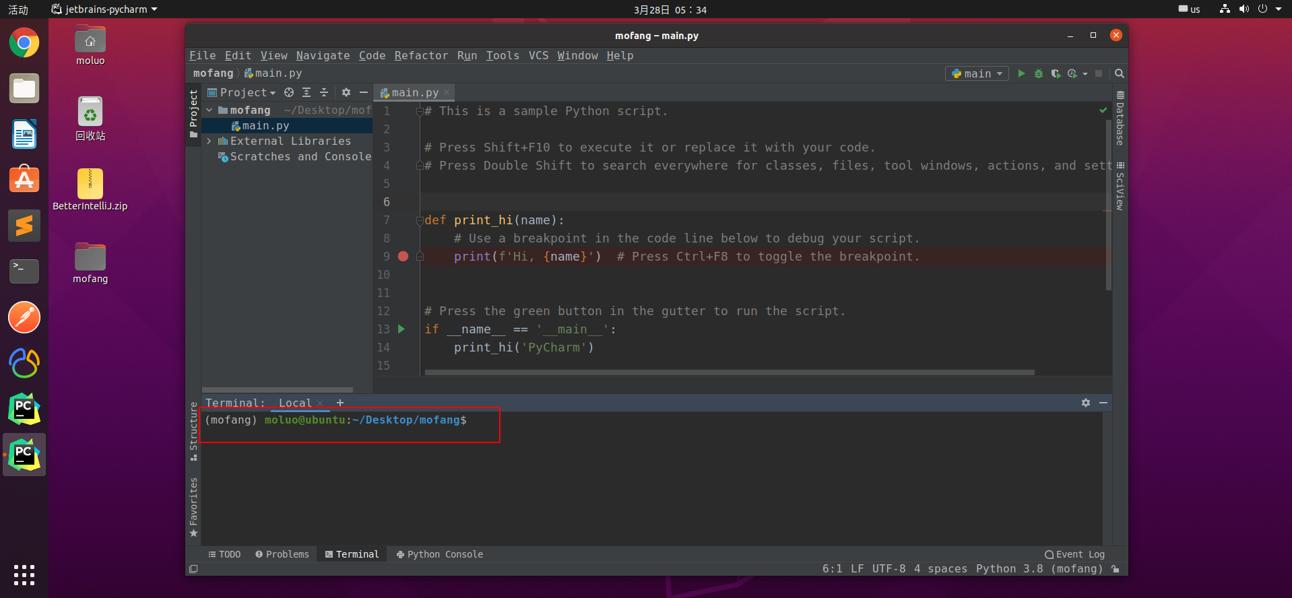Select opened file locate target icon

pyautogui.click(x=289, y=92)
